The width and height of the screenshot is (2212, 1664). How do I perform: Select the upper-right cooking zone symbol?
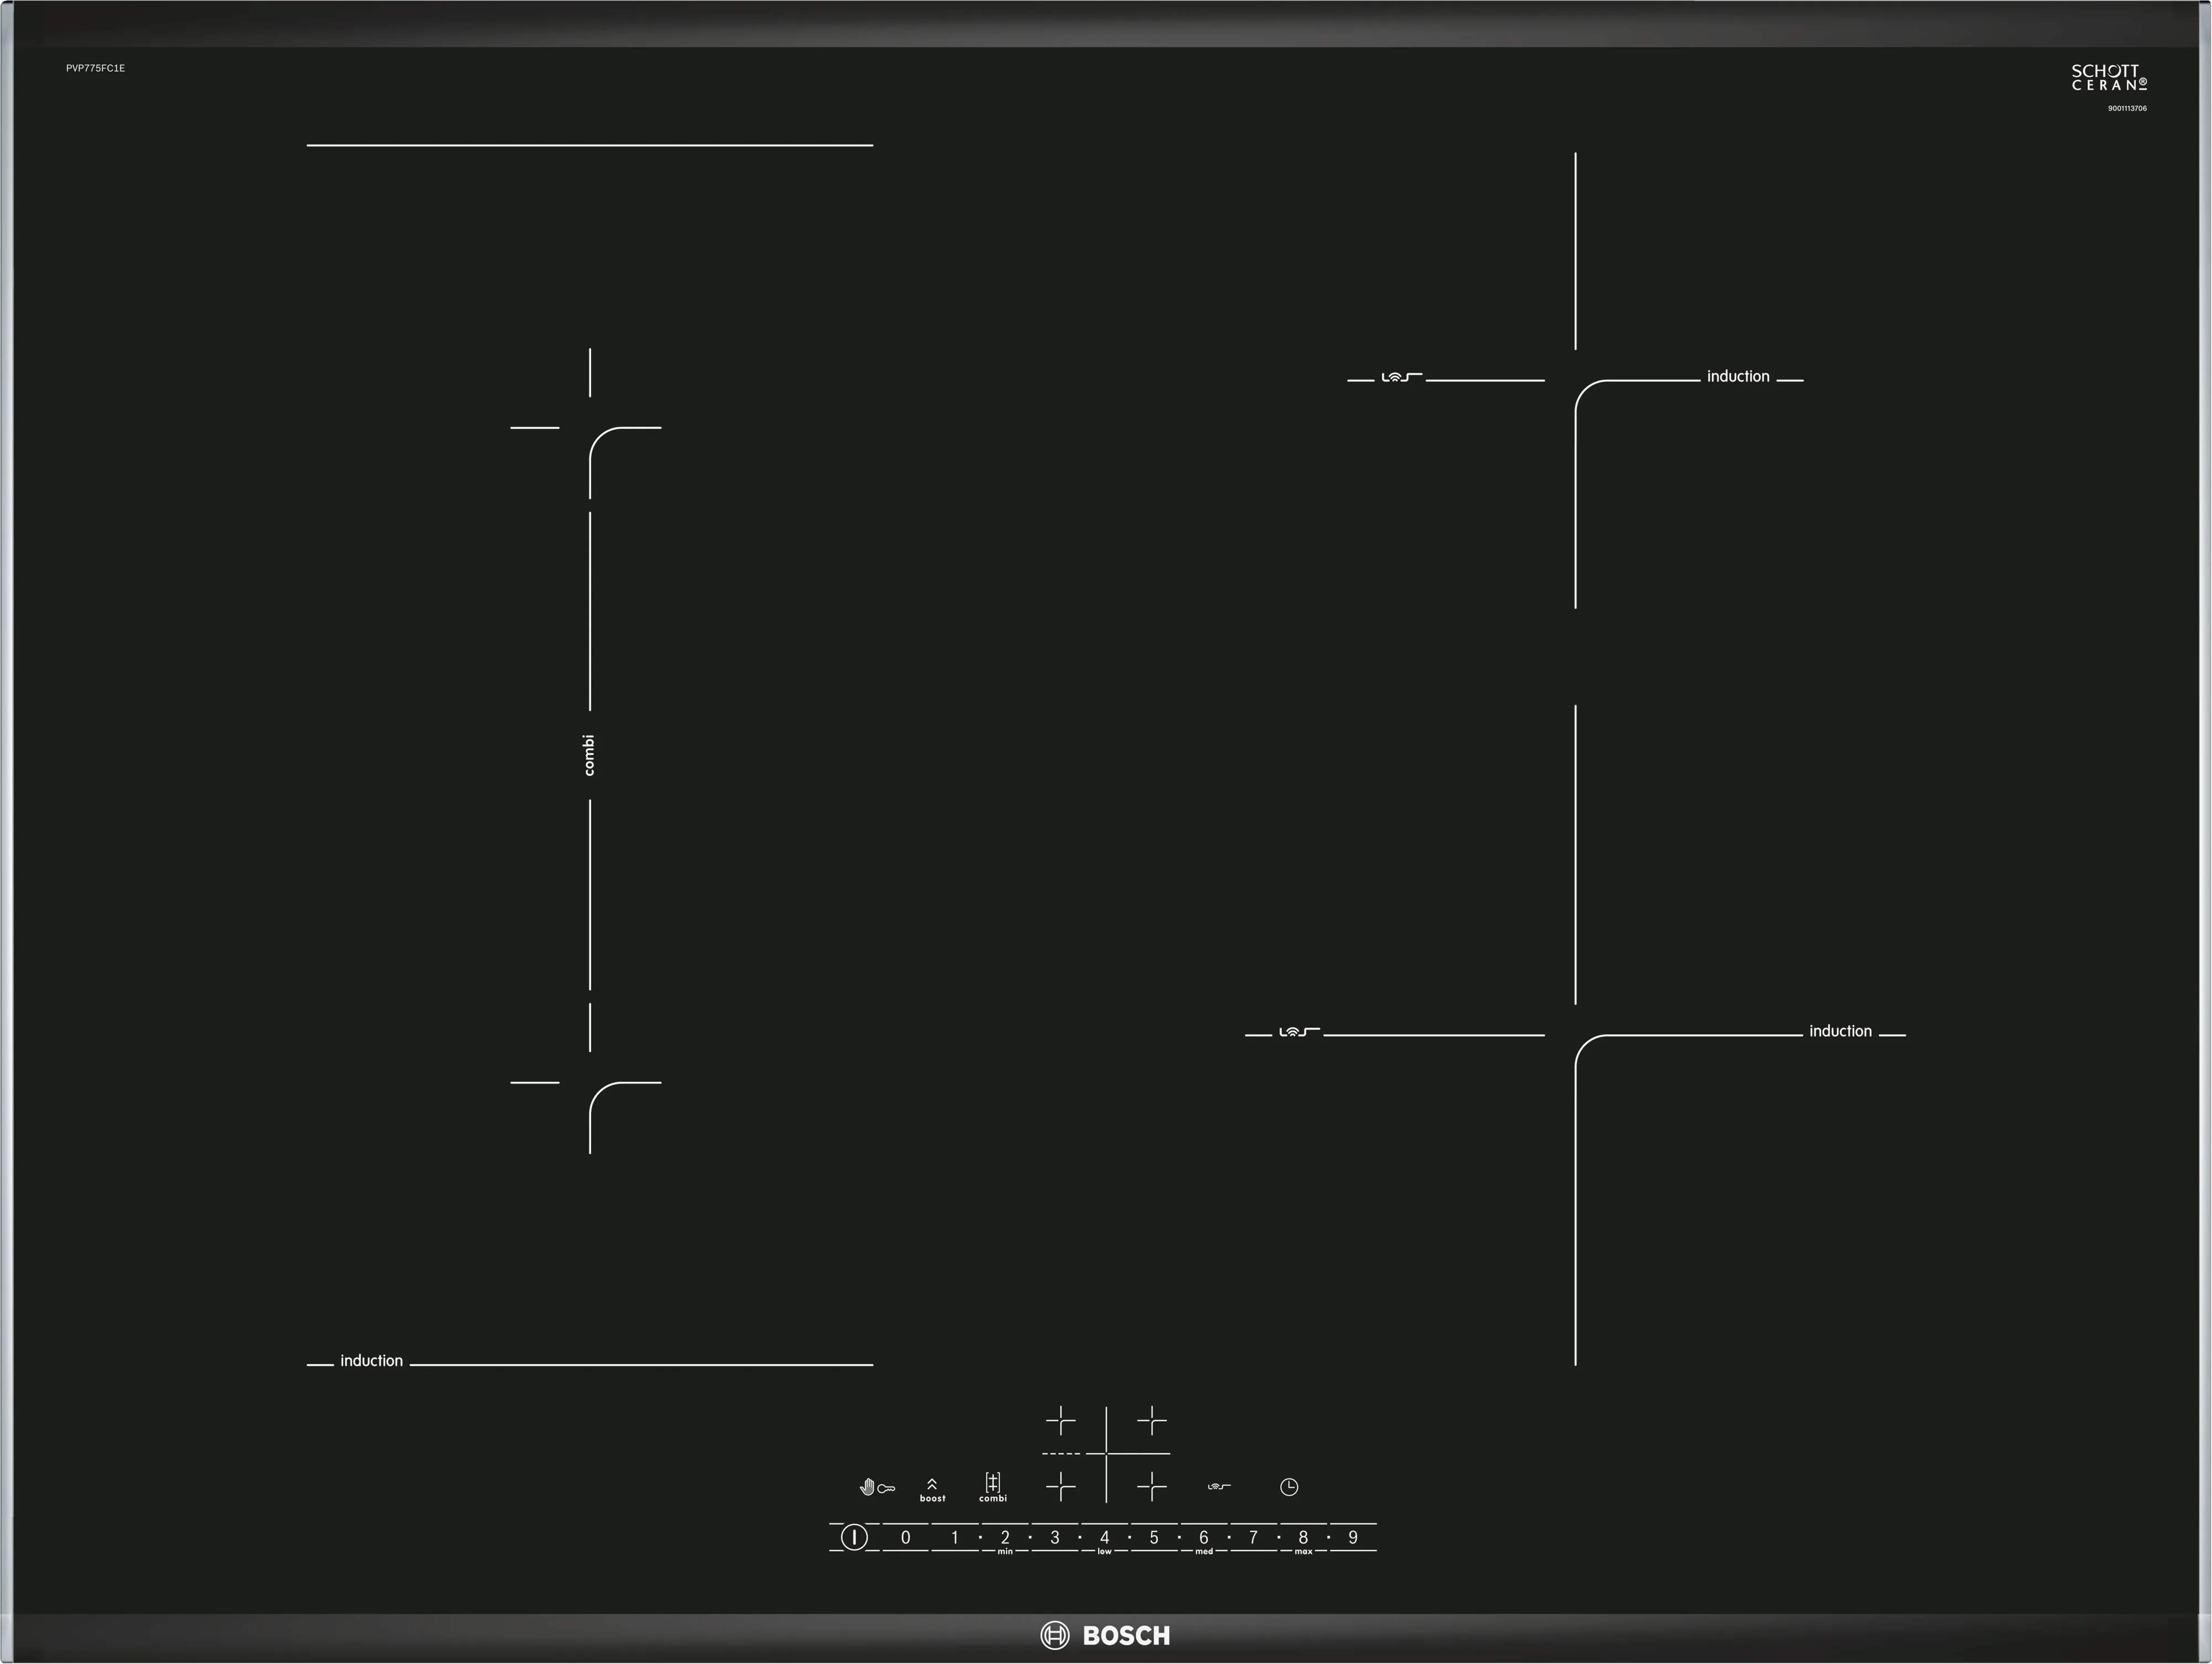pyautogui.click(x=1151, y=1421)
